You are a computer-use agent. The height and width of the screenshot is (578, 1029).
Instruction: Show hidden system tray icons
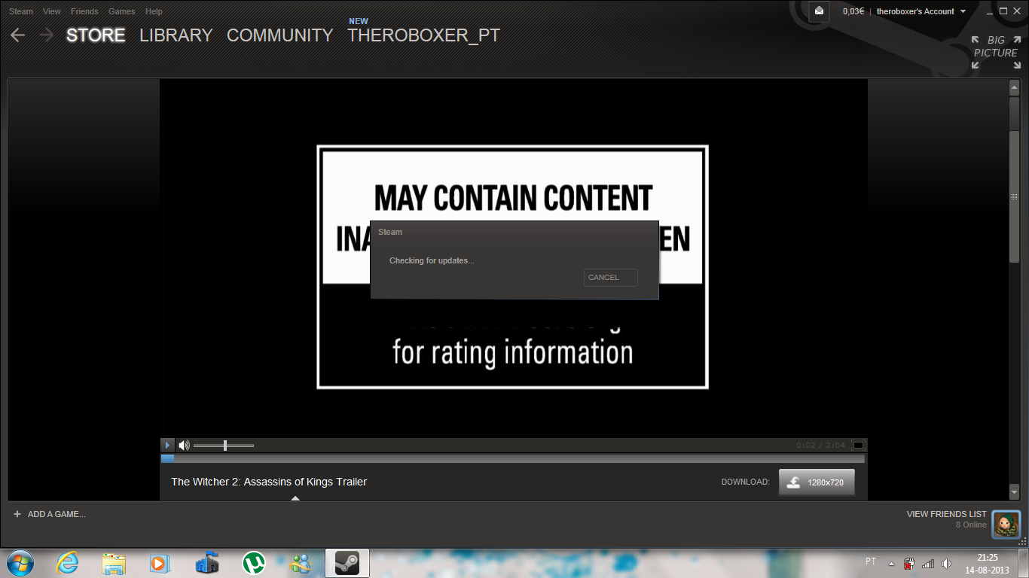892,564
